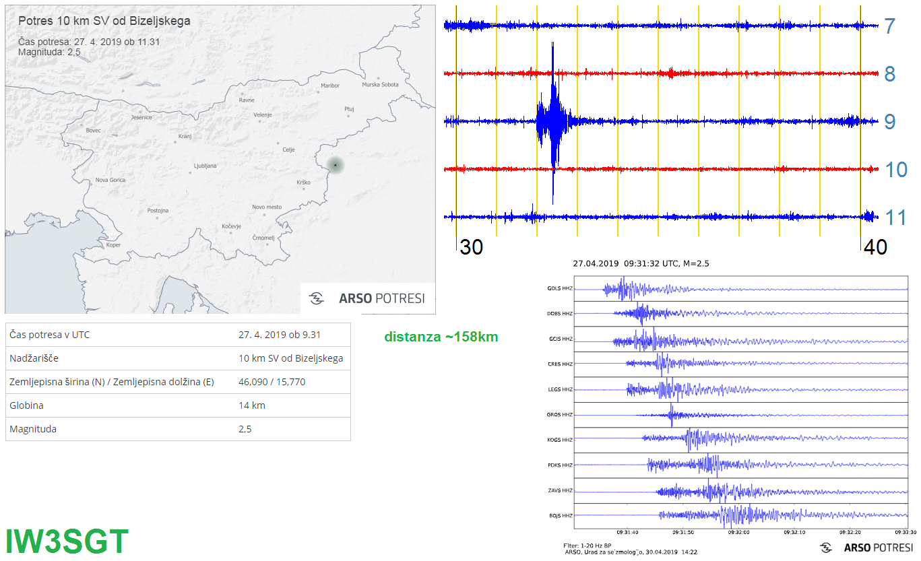
Task: Click the 09:31:40 time tick label
Action: (x=627, y=532)
